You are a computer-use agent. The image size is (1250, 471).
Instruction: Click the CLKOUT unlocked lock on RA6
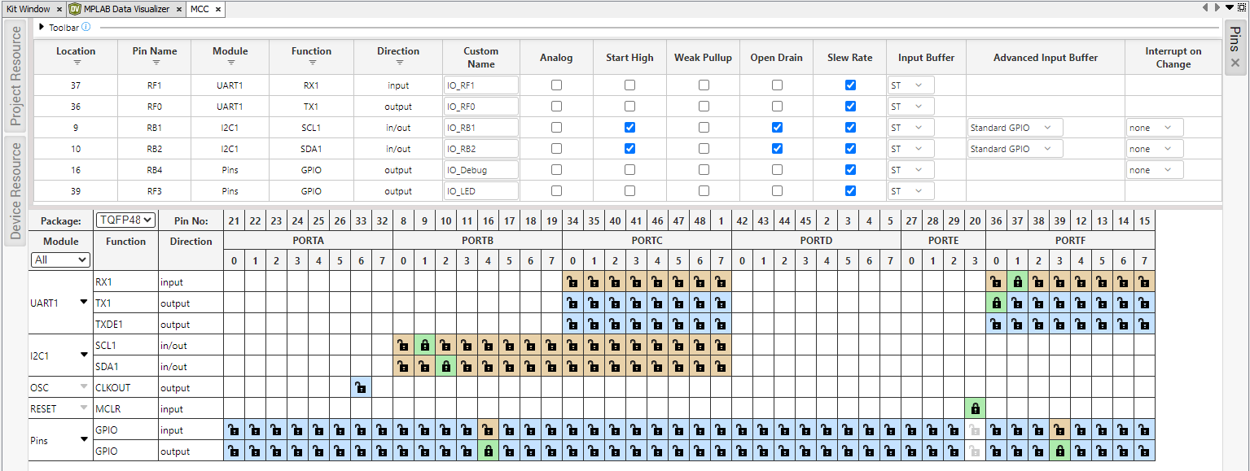pyautogui.click(x=361, y=388)
